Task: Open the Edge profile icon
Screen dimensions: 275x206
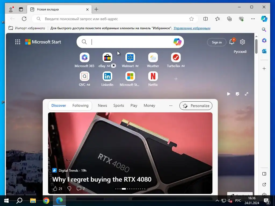Action: pos(11,9)
